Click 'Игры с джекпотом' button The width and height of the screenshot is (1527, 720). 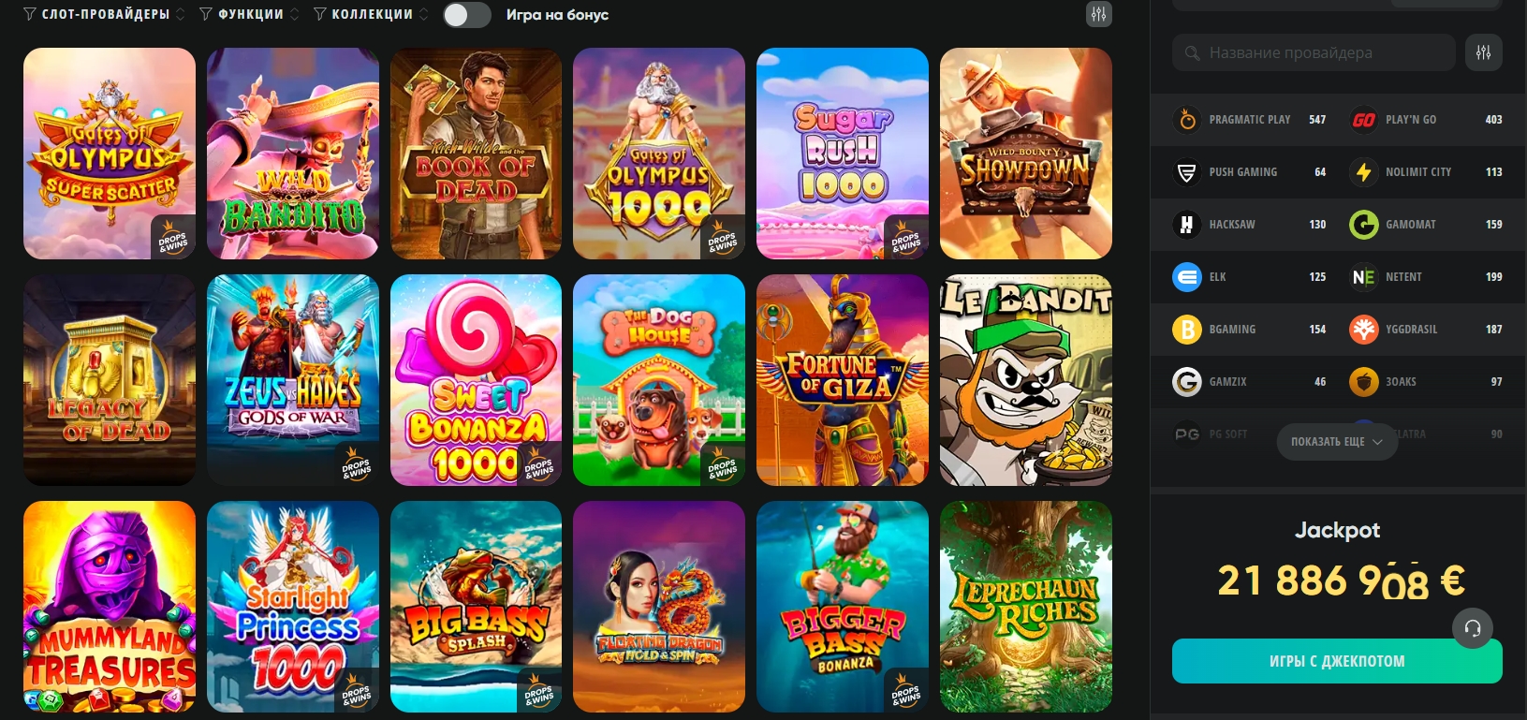(x=1337, y=661)
